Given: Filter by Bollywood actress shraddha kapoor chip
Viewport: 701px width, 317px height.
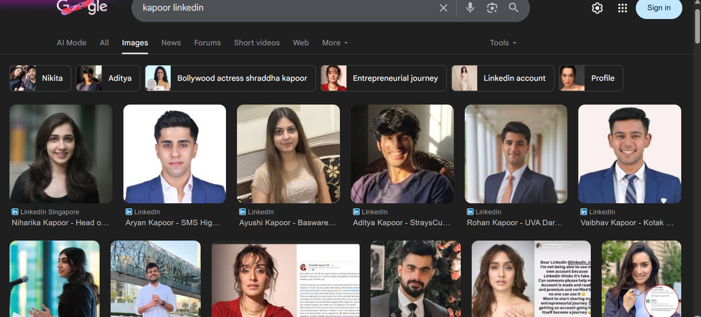Looking at the screenshot, I should 230,78.
